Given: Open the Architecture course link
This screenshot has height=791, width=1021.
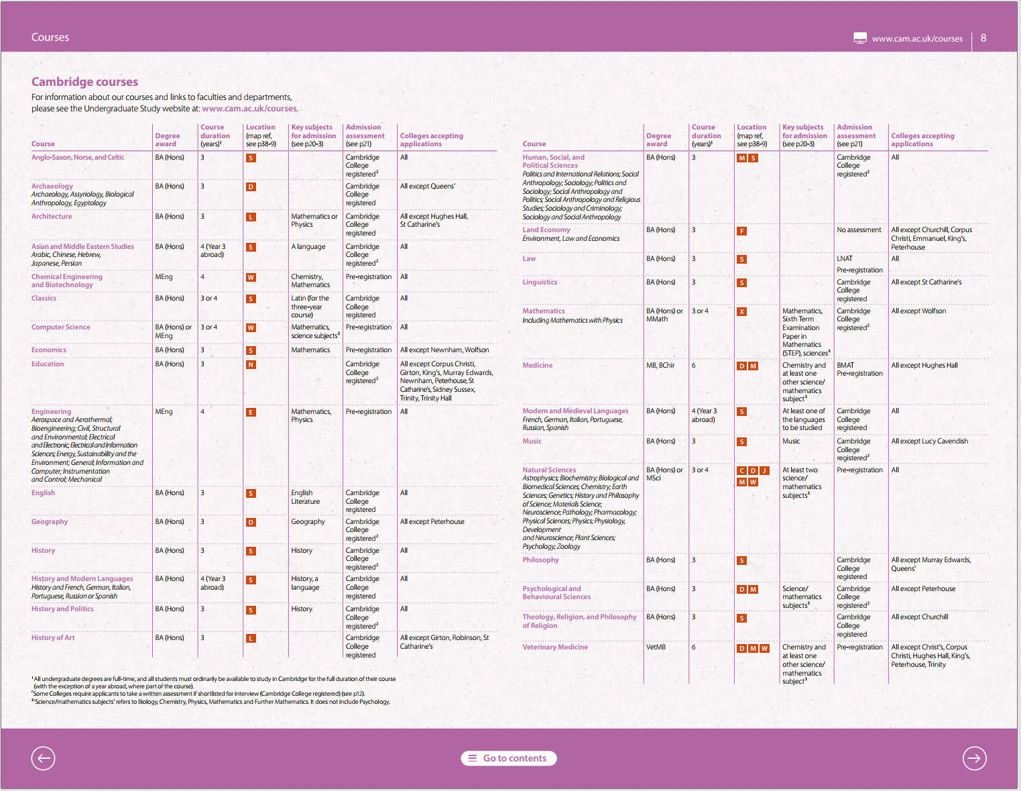Looking at the screenshot, I should pos(52,217).
